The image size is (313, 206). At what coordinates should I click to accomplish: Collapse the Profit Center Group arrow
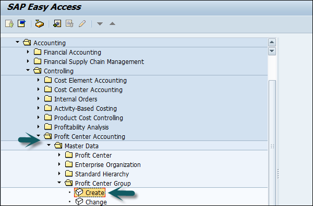(59, 183)
